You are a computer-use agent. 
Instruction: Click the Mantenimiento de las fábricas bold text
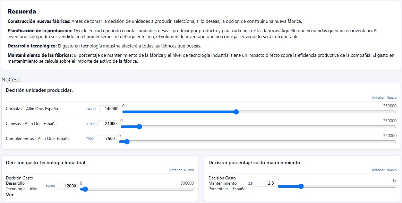pos(40,55)
